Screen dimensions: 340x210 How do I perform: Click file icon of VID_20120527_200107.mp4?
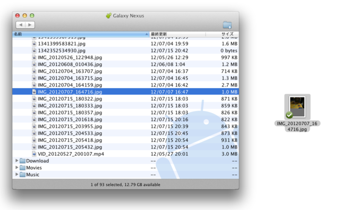(34, 154)
